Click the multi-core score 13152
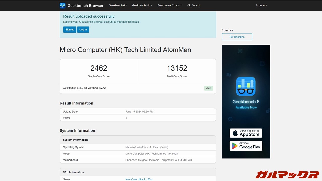The image size is (322, 181). coord(177,68)
